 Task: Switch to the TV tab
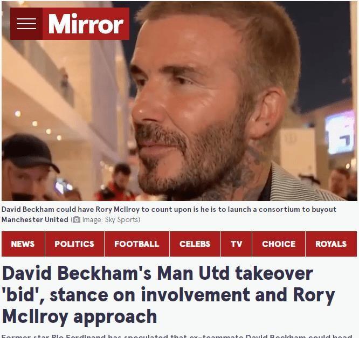236,244
